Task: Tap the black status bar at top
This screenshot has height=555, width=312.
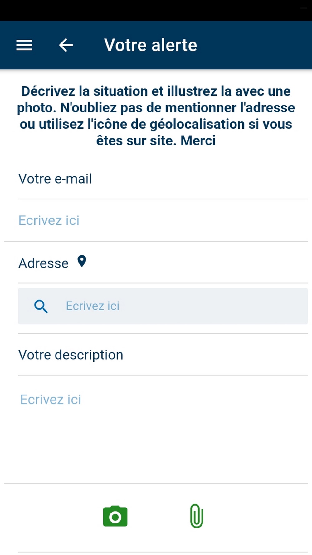Action: [x=156, y=10]
